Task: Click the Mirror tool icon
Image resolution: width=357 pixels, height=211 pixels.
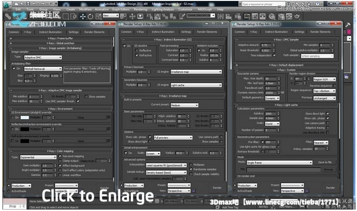Action: (220, 16)
